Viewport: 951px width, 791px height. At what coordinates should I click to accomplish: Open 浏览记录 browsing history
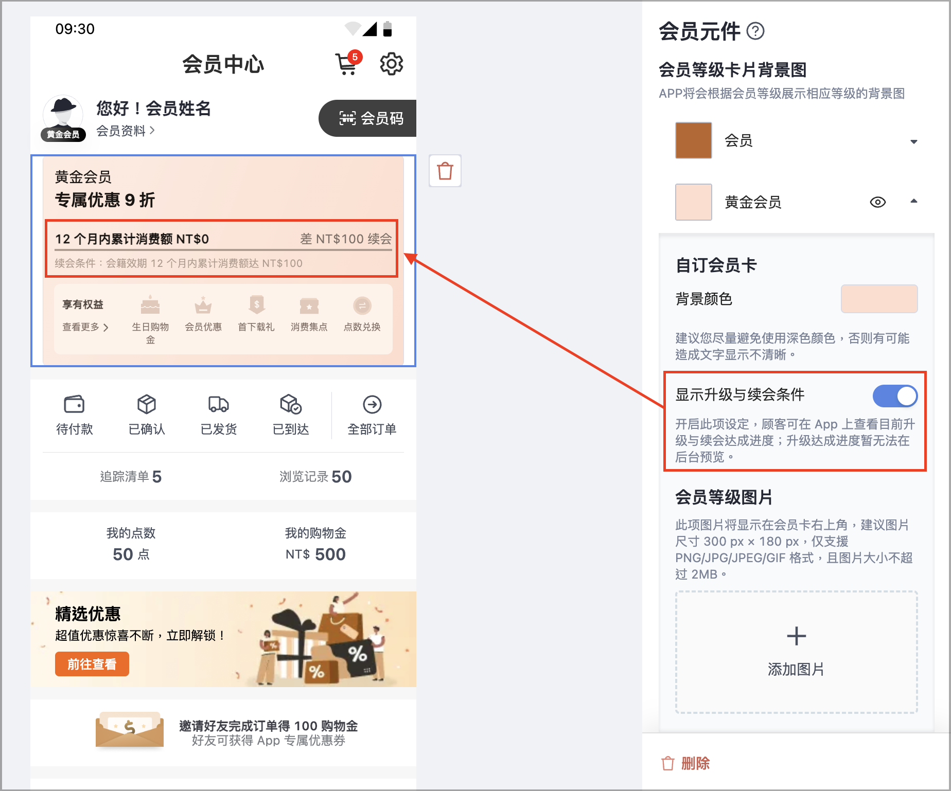[x=315, y=477]
